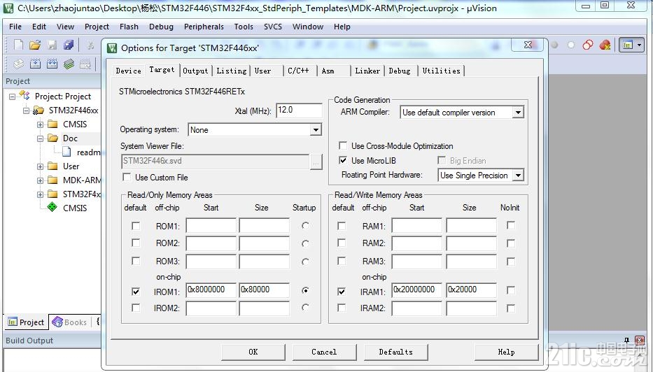The image size is (653, 372).
Task: Click the µVision icon in the dialog title
Action: [112, 48]
